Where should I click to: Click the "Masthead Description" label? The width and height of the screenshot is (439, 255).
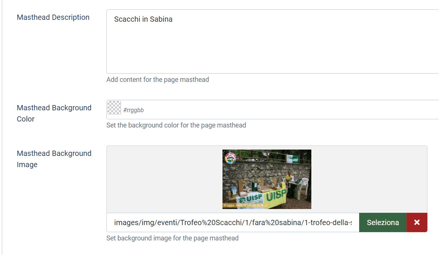click(x=53, y=17)
